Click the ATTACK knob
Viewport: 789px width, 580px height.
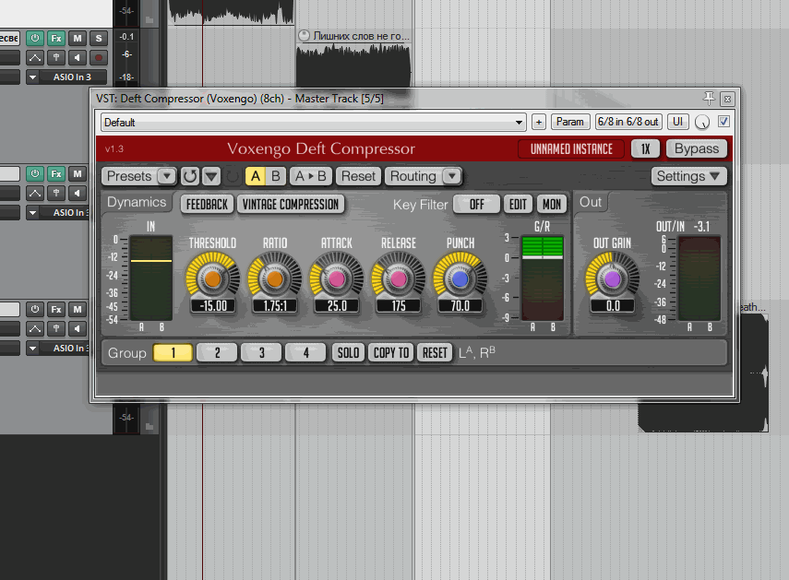click(337, 279)
